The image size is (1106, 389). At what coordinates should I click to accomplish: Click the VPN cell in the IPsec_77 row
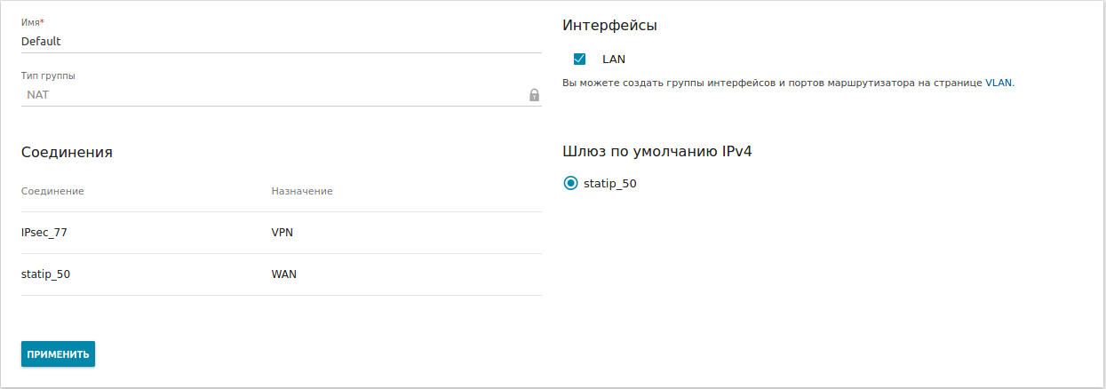[282, 233]
